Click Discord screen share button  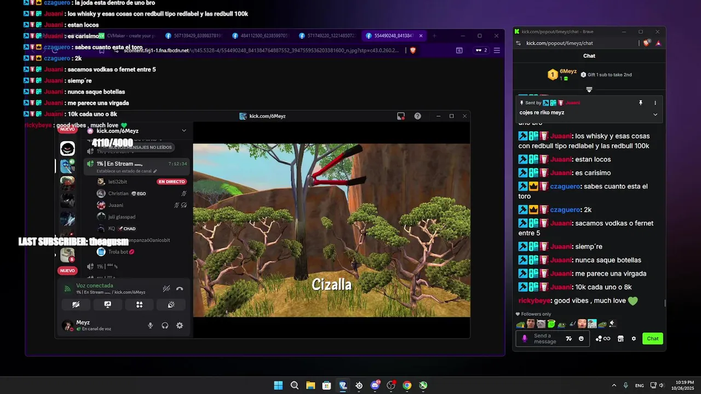click(107, 305)
